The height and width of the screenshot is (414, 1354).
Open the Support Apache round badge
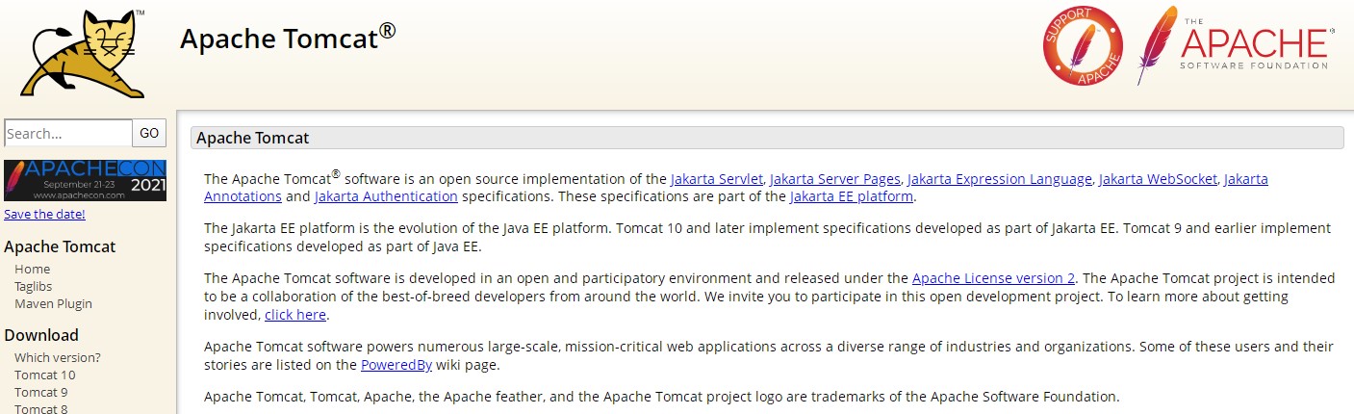[1083, 44]
